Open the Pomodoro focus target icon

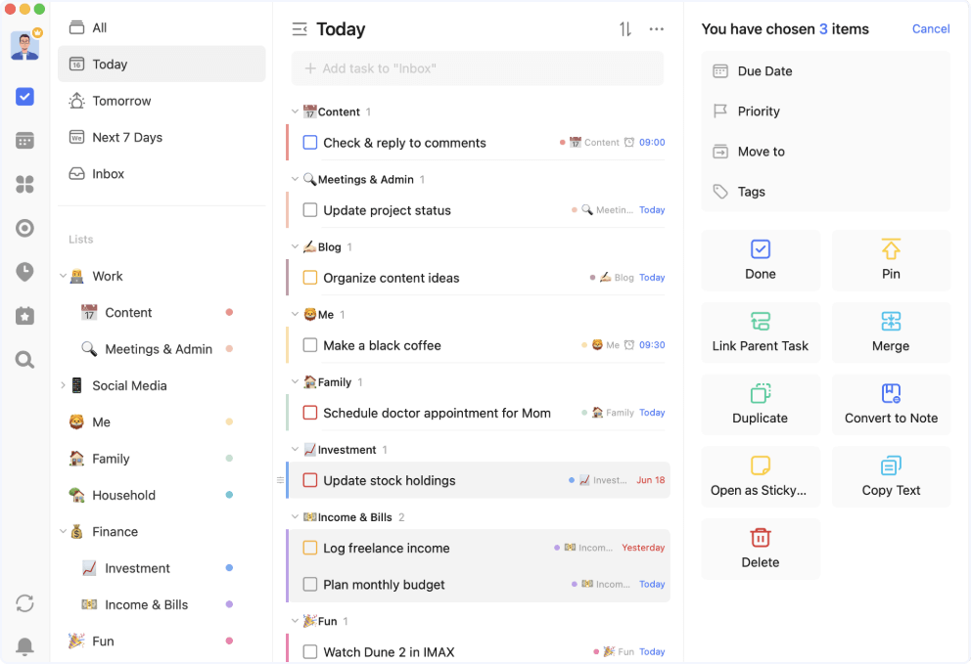[25, 228]
